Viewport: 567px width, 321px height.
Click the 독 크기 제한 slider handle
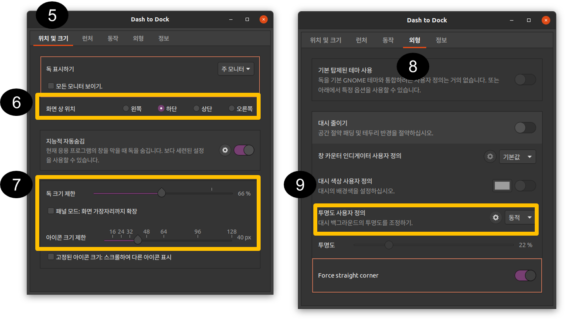162,193
